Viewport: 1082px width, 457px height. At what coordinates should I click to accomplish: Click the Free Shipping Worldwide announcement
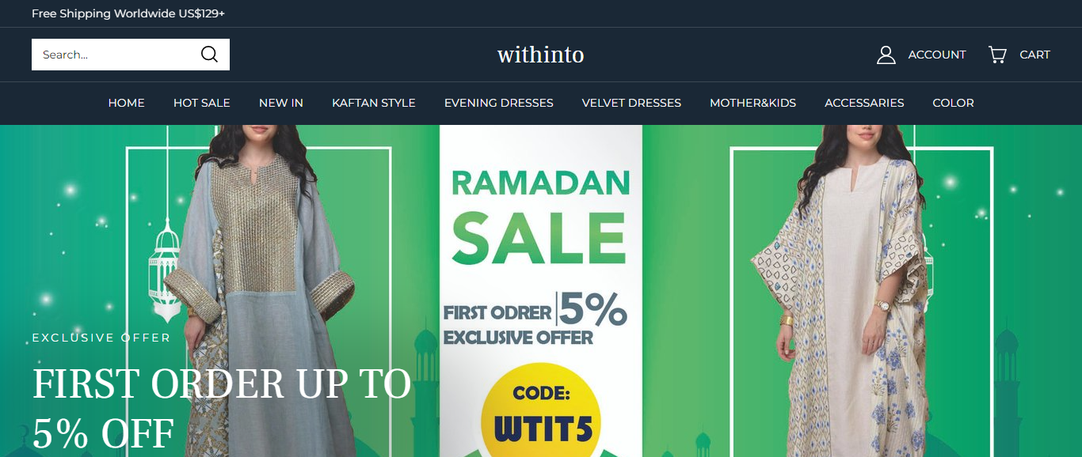point(128,13)
